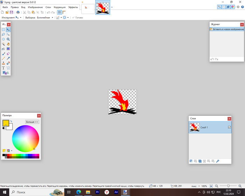Click the primary yellow color swatch
This screenshot has width=245, height=196.
pos(6,123)
